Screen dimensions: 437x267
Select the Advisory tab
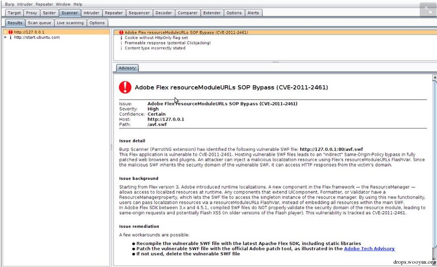127,68
